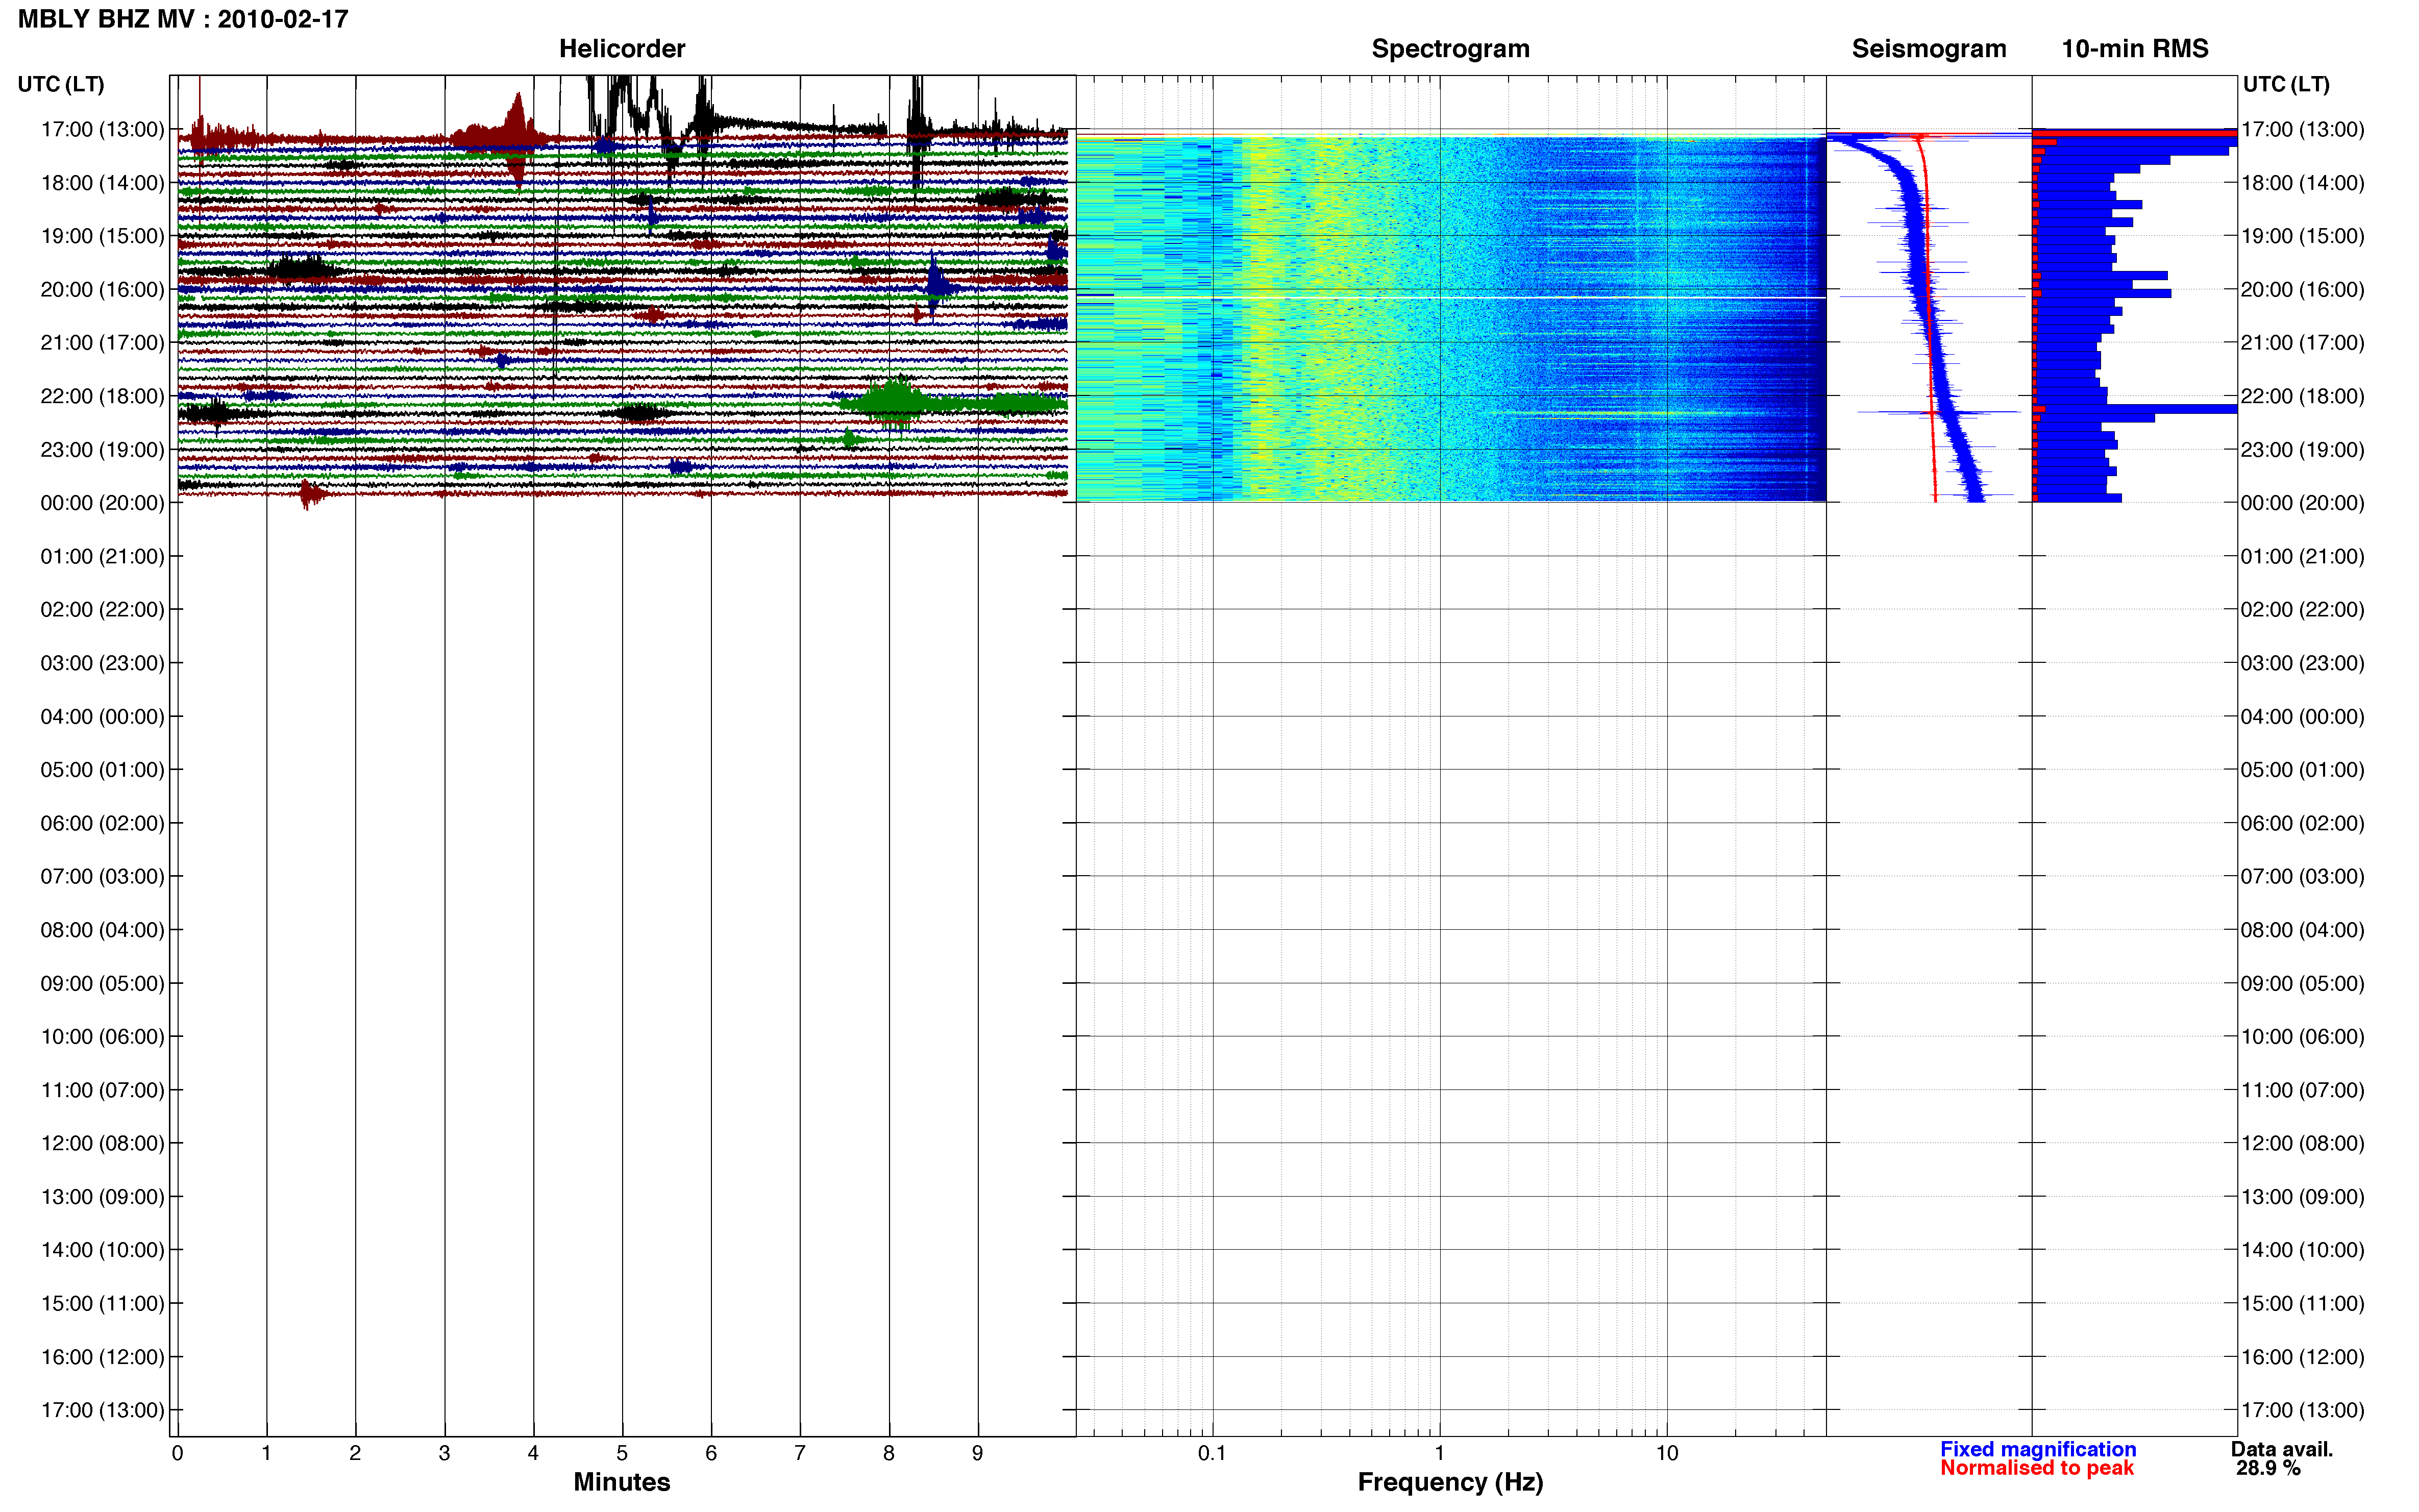The height and width of the screenshot is (1512, 2419).
Task: Click '03:00 (23:00)' on the helicorder time axis
Action: click(102, 662)
